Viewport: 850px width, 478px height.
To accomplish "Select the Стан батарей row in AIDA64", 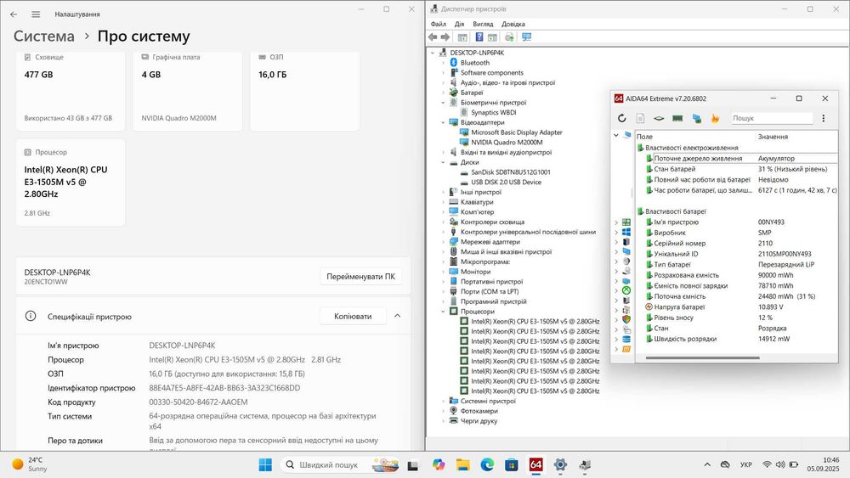I will (736, 169).
